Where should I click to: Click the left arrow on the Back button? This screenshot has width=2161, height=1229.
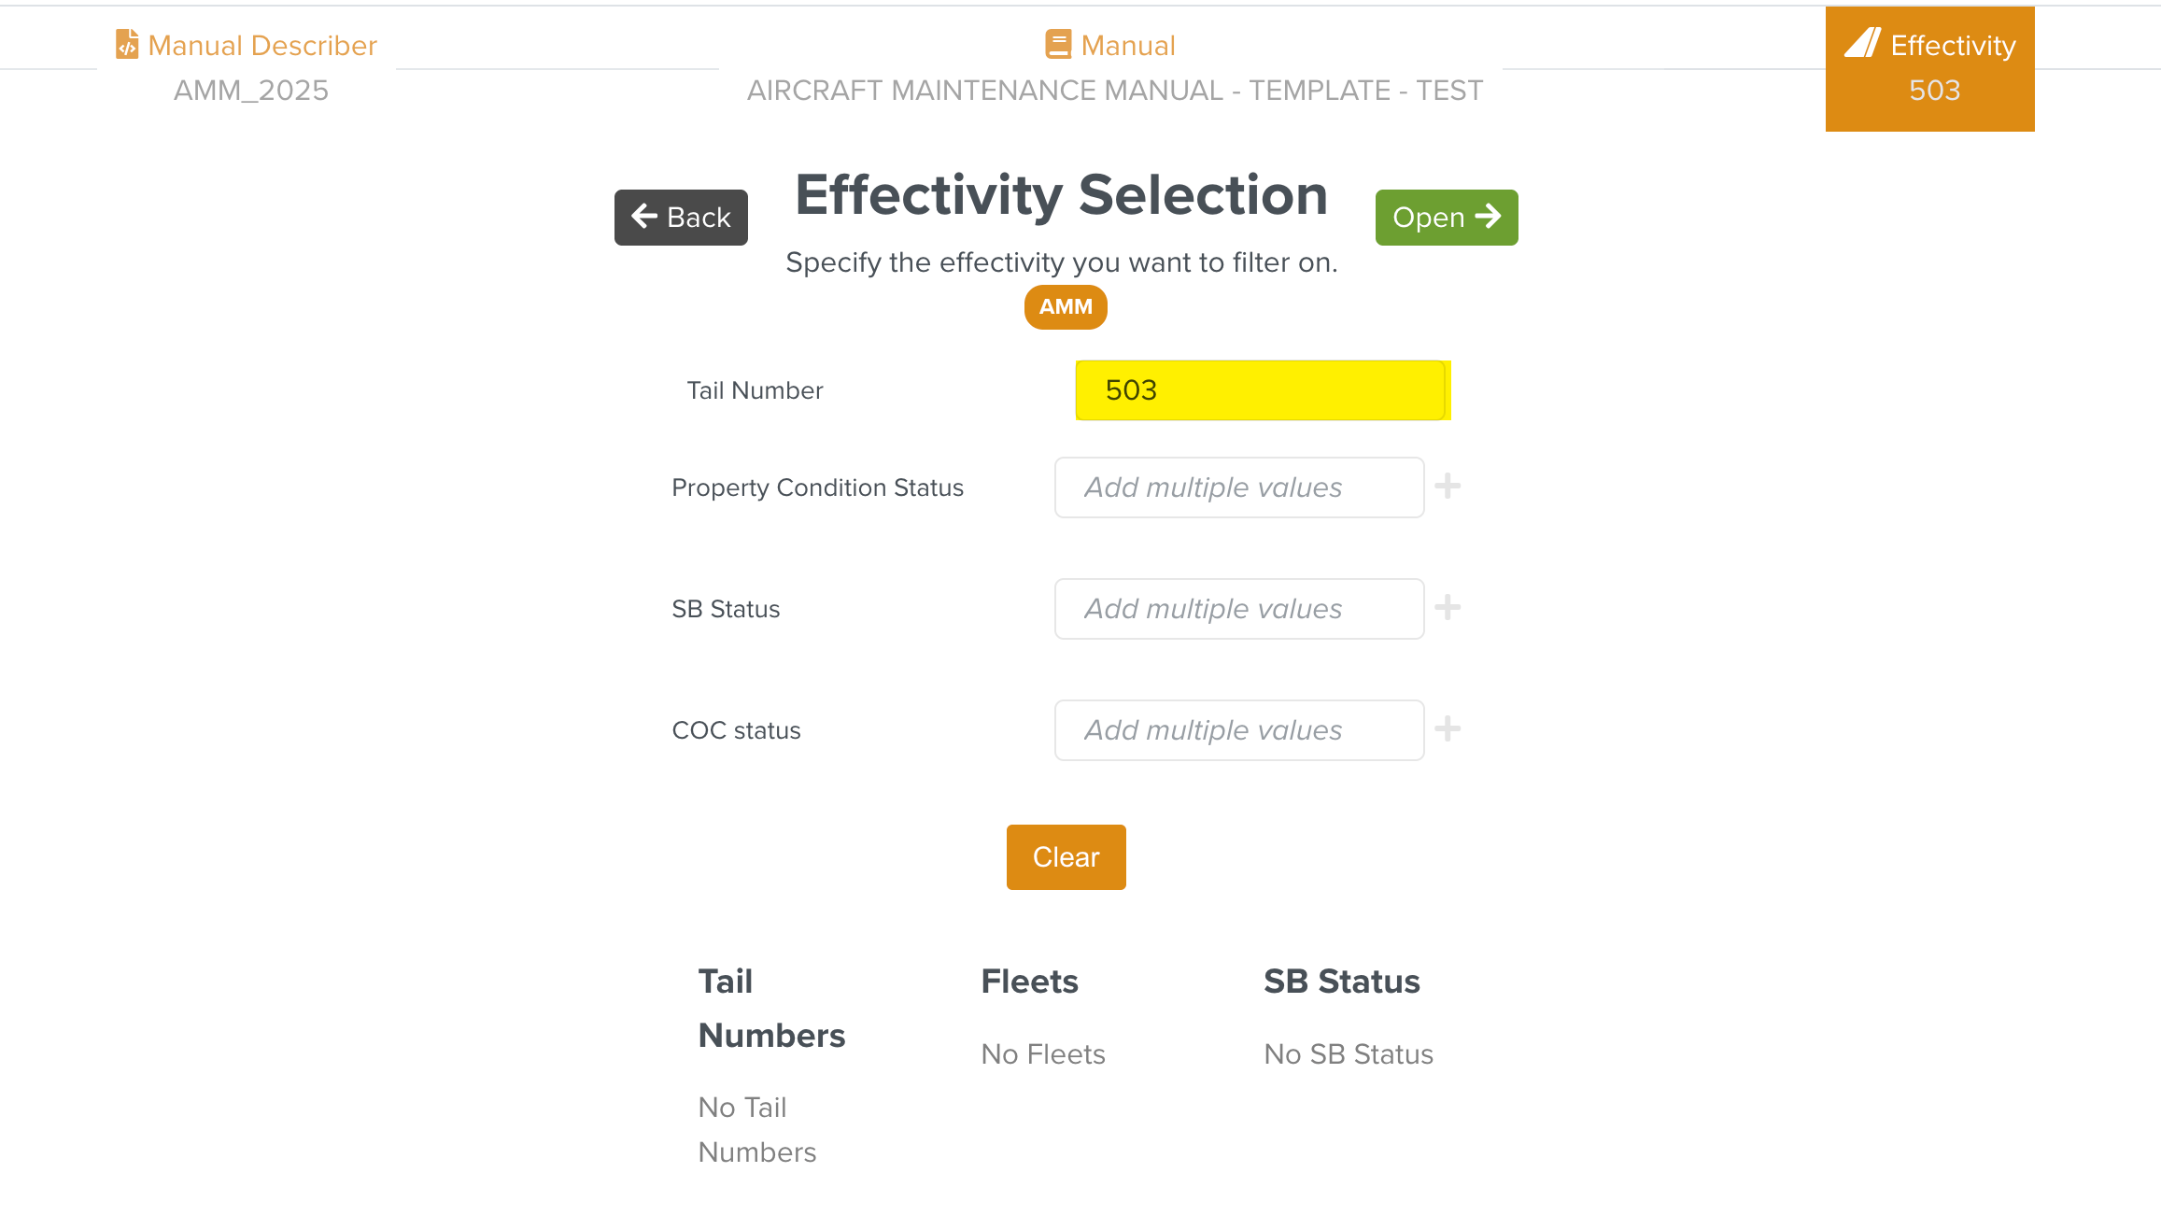coord(644,217)
